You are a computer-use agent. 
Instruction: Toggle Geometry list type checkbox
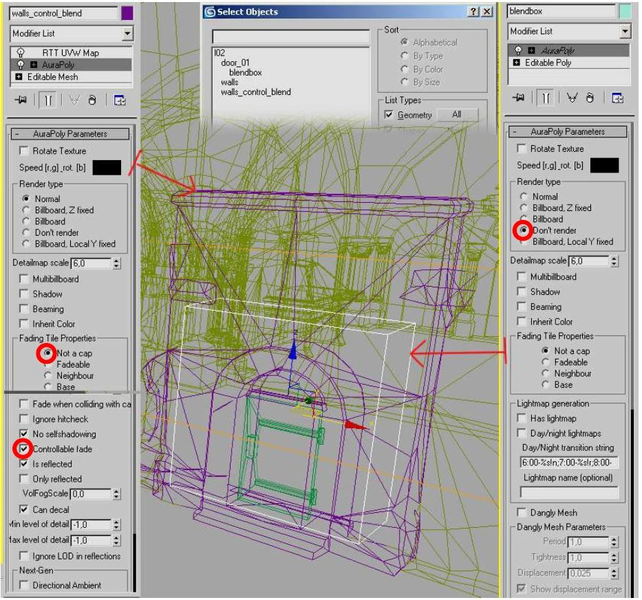389,115
